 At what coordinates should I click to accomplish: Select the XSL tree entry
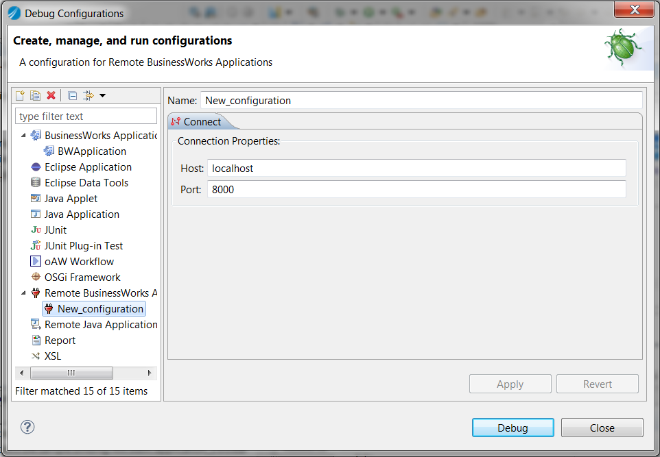[53, 356]
